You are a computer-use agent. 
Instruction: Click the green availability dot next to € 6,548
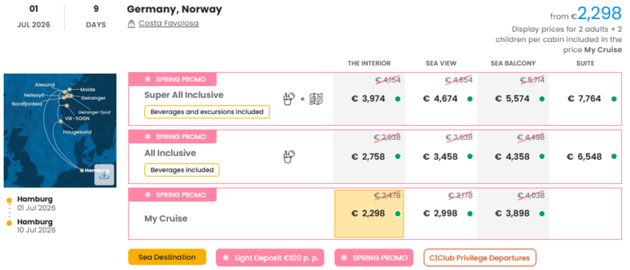point(614,157)
